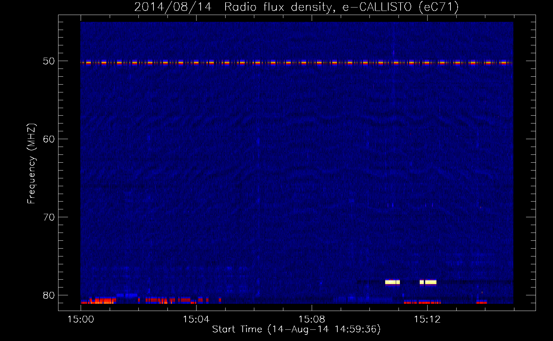Click the 'Start Time (14-Aug-14 14:59:36)' label
The height and width of the screenshot is (341, 553).
point(296,329)
